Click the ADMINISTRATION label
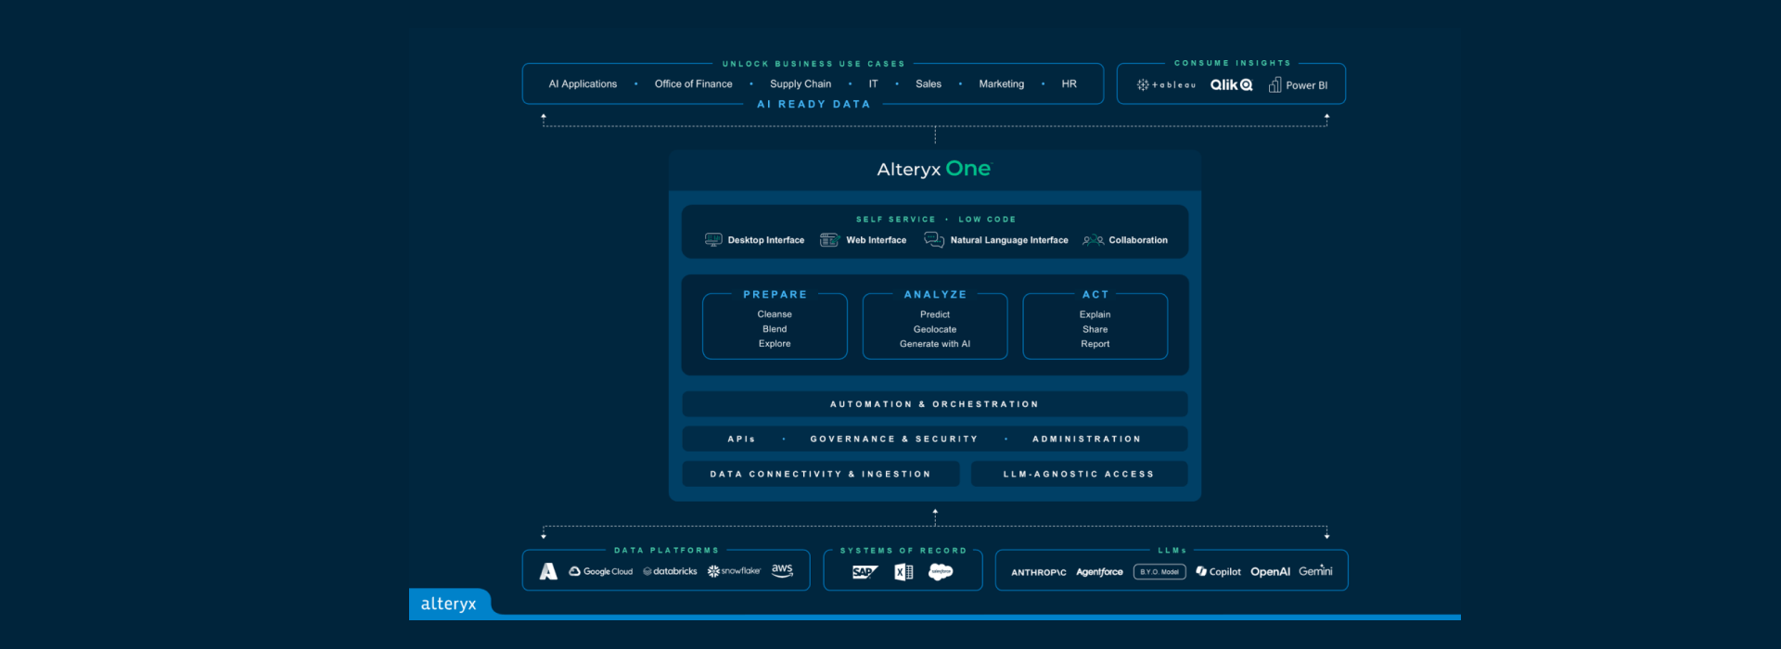Viewport: 1781px width, 649px height. (1087, 439)
